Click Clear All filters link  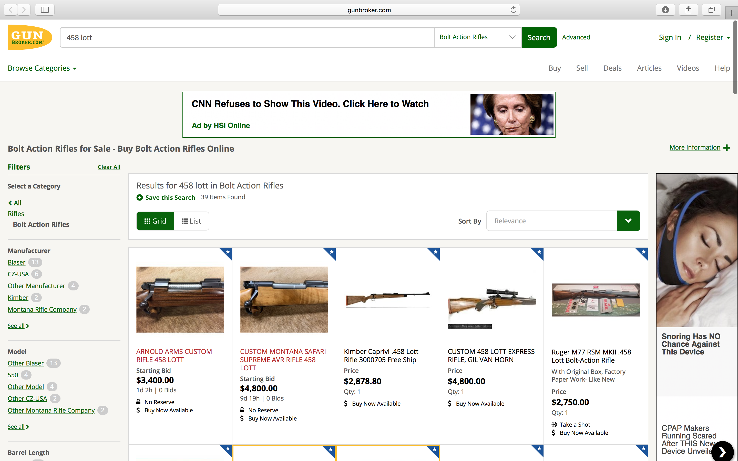(x=109, y=167)
